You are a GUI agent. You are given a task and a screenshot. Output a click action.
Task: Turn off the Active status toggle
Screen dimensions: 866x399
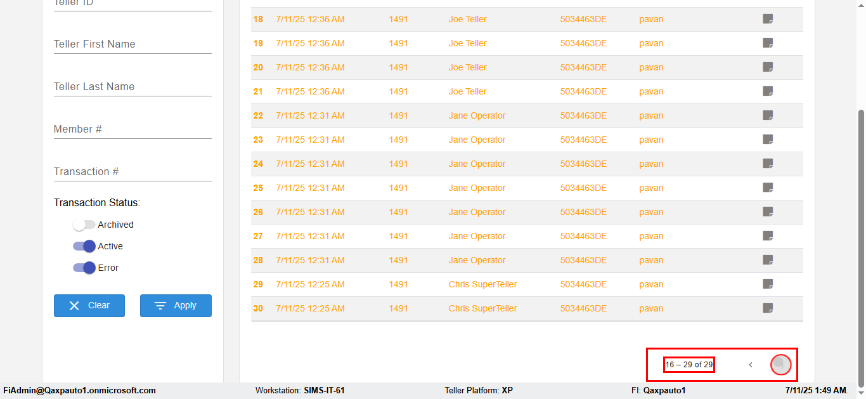84,246
